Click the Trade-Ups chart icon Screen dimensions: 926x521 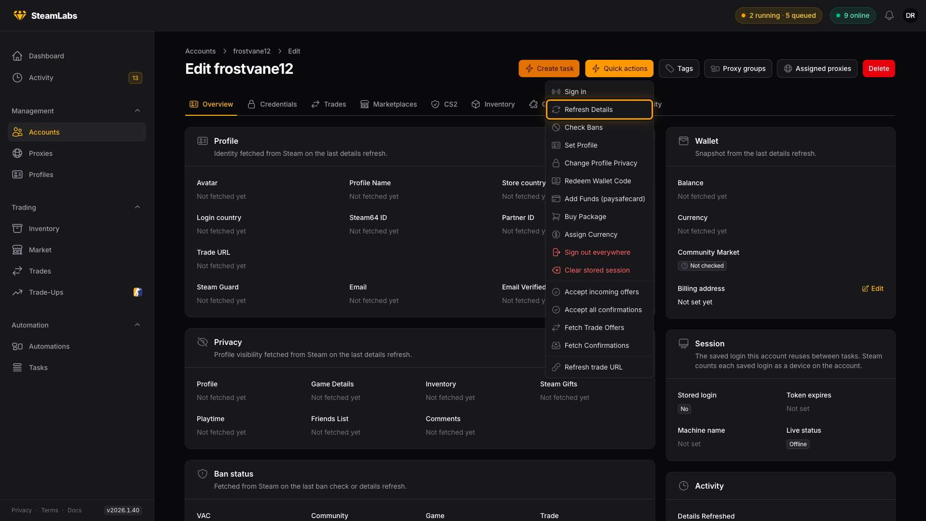tap(17, 292)
